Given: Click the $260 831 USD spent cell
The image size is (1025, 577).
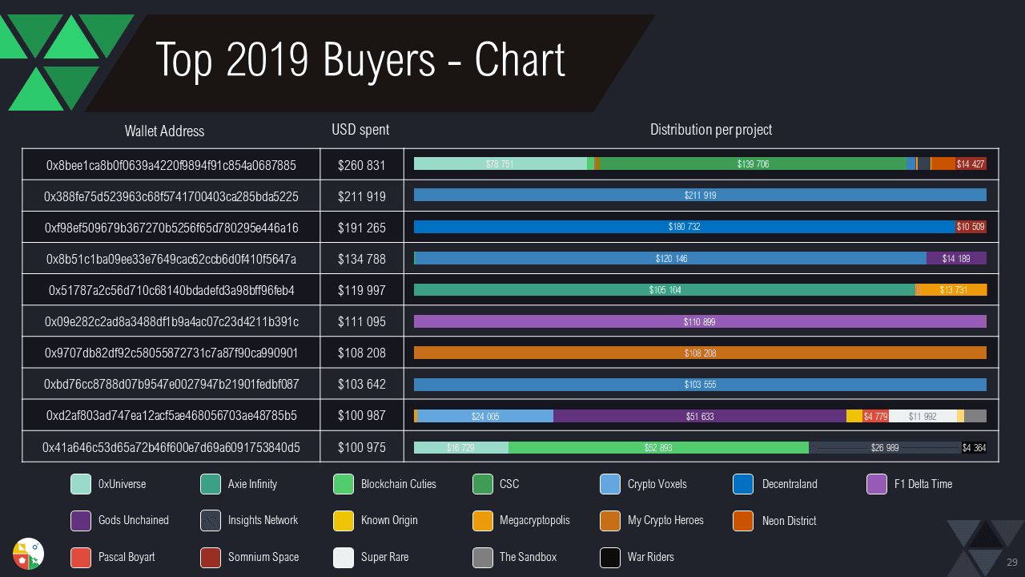Looking at the screenshot, I should tap(362, 165).
